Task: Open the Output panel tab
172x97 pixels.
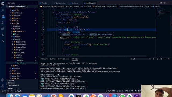Action: click(53, 59)
